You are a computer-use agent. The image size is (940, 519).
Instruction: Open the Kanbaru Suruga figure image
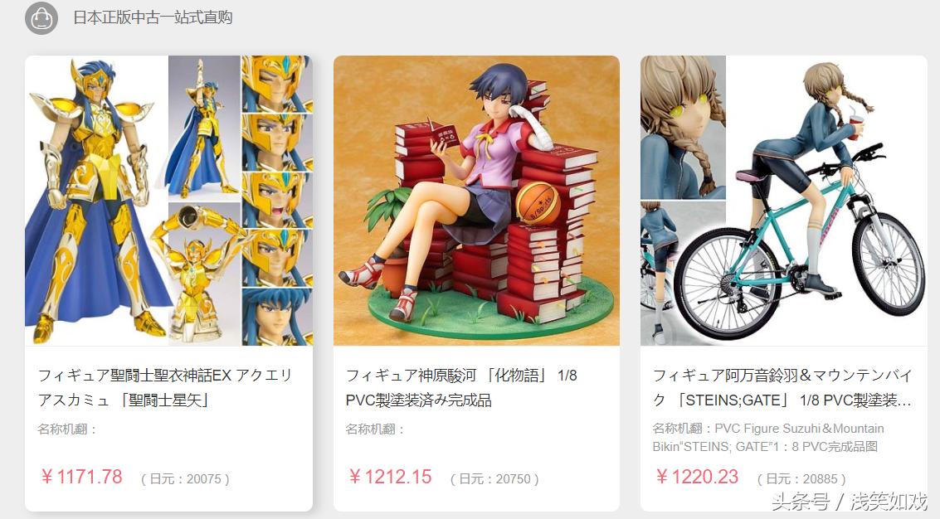[x=476, y=201]
